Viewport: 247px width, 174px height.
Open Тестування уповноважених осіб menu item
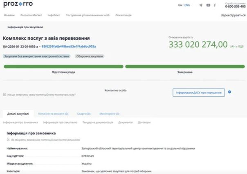point(88,15)
